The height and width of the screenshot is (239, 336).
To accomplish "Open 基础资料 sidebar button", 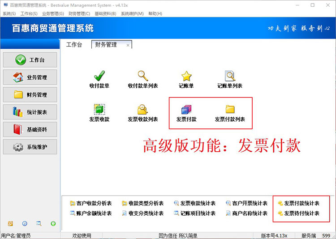I will point(30,129).
